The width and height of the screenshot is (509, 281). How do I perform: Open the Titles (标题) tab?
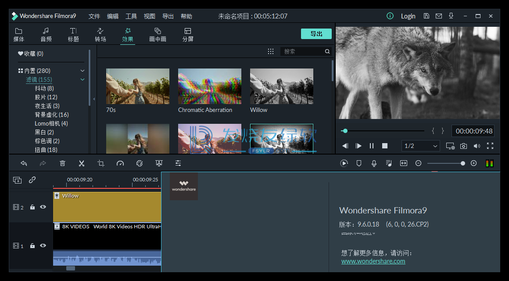(x=73, y=35)
